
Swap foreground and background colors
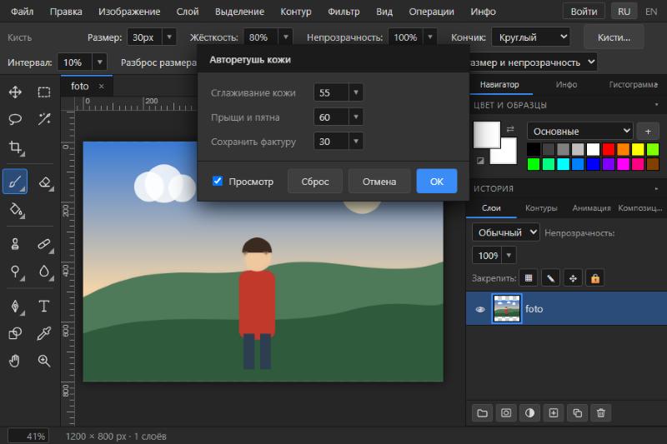[510, 129]
